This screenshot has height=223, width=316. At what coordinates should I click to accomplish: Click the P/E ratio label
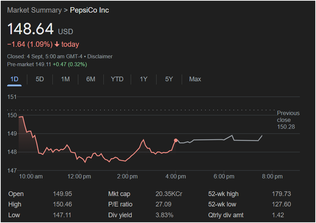120,204
